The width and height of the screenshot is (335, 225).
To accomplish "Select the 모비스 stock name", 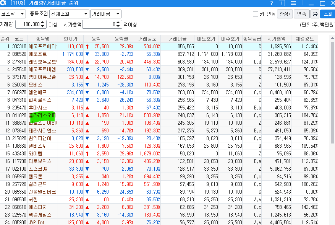I will pos(36,85).
